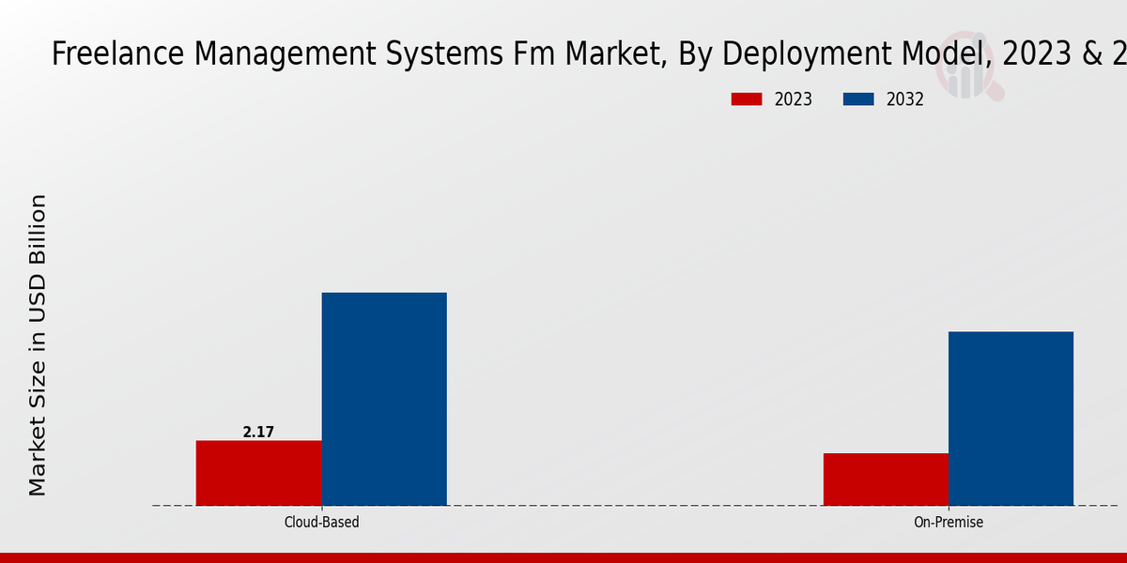This screenshot has height=563, width=1127.
Task: Select the "2023" legend label text
Action: point(793,99)
